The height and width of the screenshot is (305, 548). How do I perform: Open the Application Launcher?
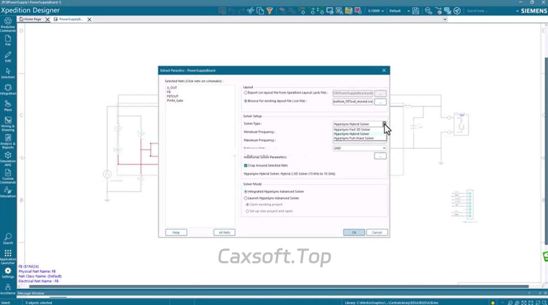point(8,256)
